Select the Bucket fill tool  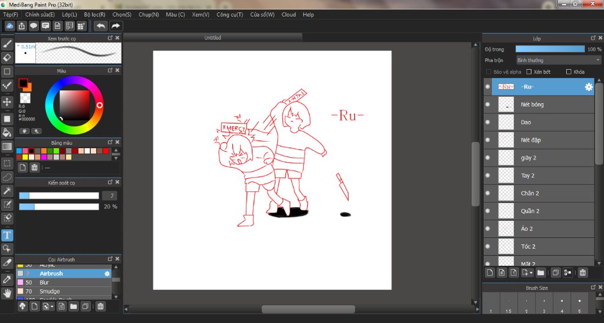7,133
